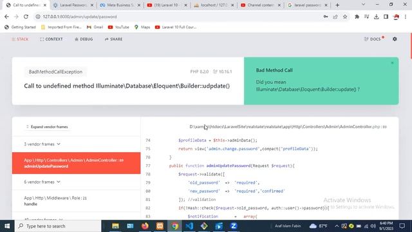Expand the 3 vendor frames group

[x=42, y=144]
